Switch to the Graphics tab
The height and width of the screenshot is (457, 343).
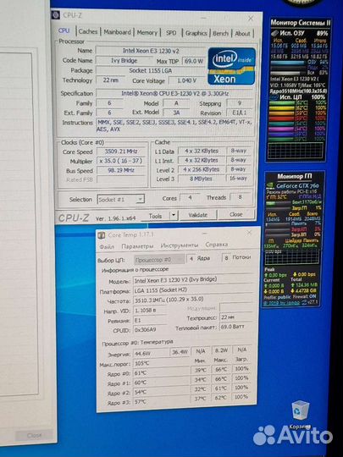click(x=196, y=33)
